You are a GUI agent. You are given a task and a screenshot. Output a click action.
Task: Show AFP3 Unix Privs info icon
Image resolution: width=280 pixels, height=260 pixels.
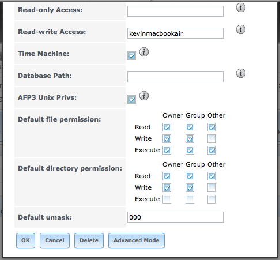144,96
